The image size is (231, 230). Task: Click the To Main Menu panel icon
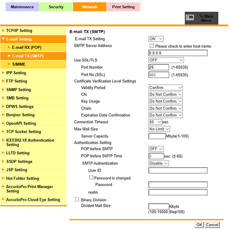point(190,17)
